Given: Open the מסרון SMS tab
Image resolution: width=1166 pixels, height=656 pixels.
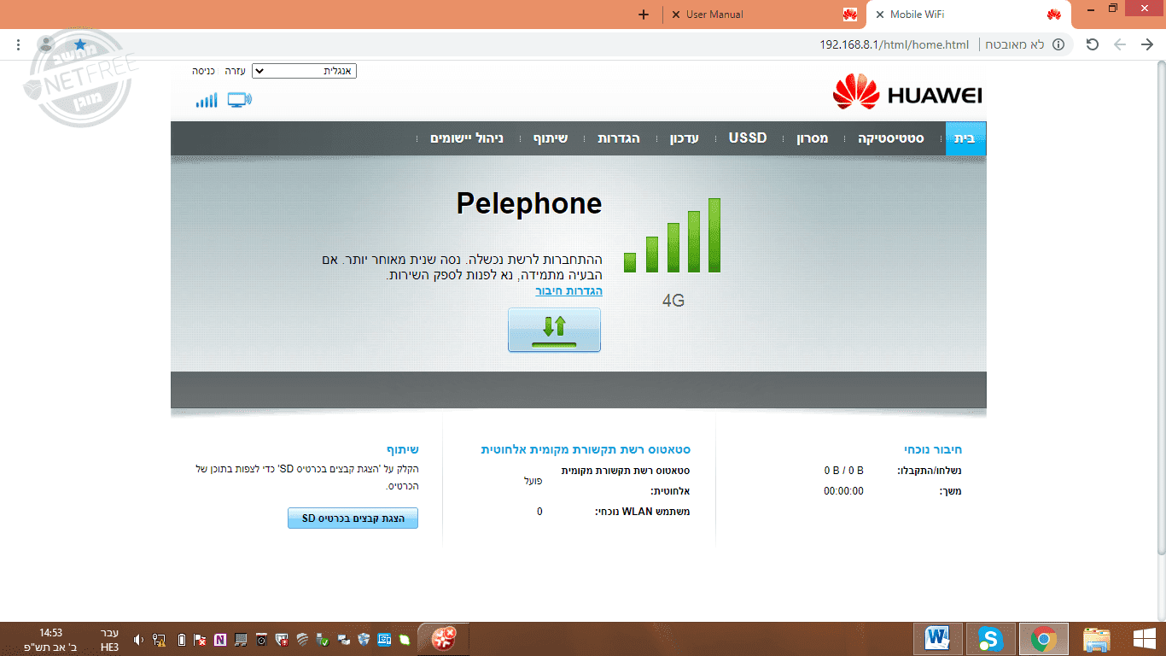Looking at the screenshot, I should coord(812,138).
